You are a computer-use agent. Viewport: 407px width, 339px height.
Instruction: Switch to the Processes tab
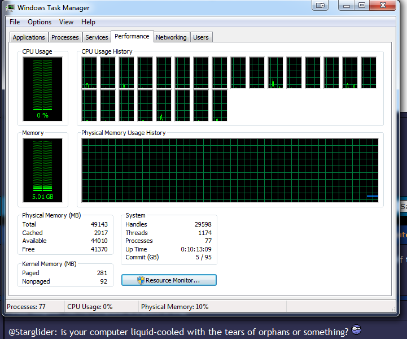point(65,37)
